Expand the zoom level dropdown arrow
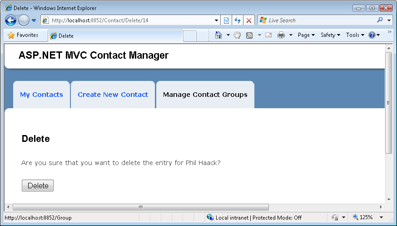Viewport: 397px width, 226px height. pos(381,217)
